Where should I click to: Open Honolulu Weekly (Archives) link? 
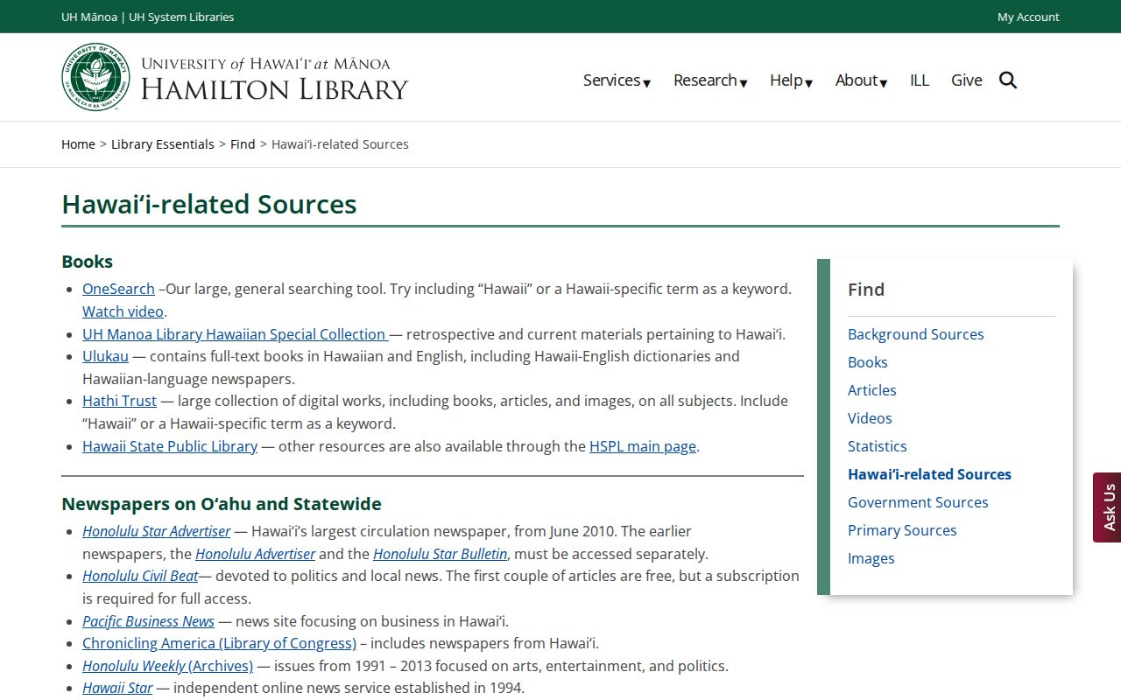pyautogui.click(x=167, y=666)
